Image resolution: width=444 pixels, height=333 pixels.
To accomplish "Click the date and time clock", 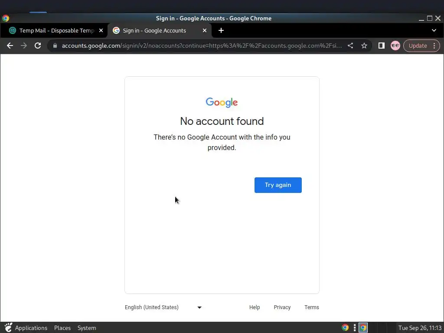I will click(420, 328).
